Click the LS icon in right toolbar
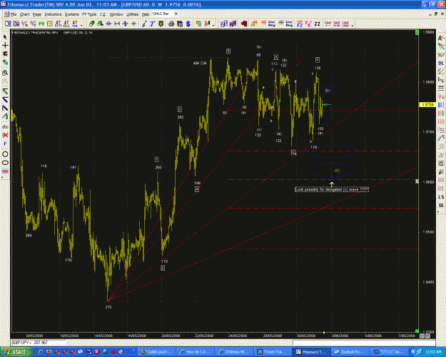The width and height of the screenshot is (446, 357). [441, 197]
